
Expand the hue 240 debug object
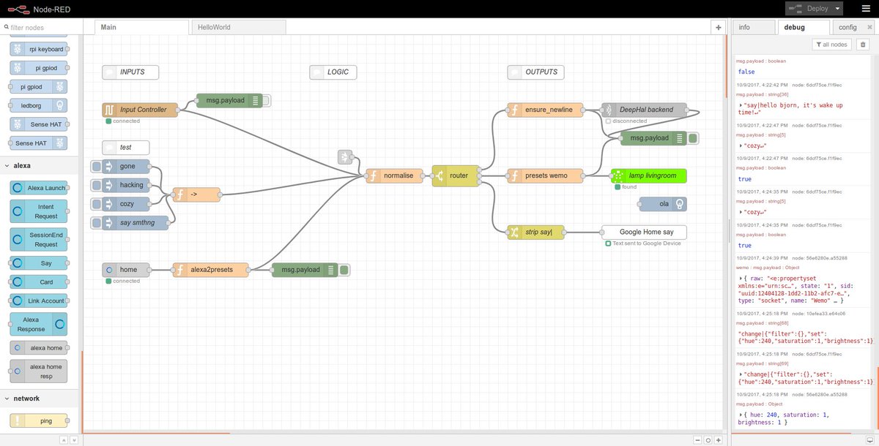click(x=741, y=415)
